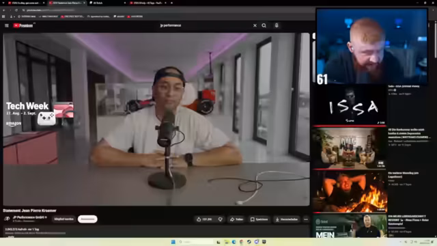
Task: Expand the video description with 'mehr'
Action: click(11, 236)
